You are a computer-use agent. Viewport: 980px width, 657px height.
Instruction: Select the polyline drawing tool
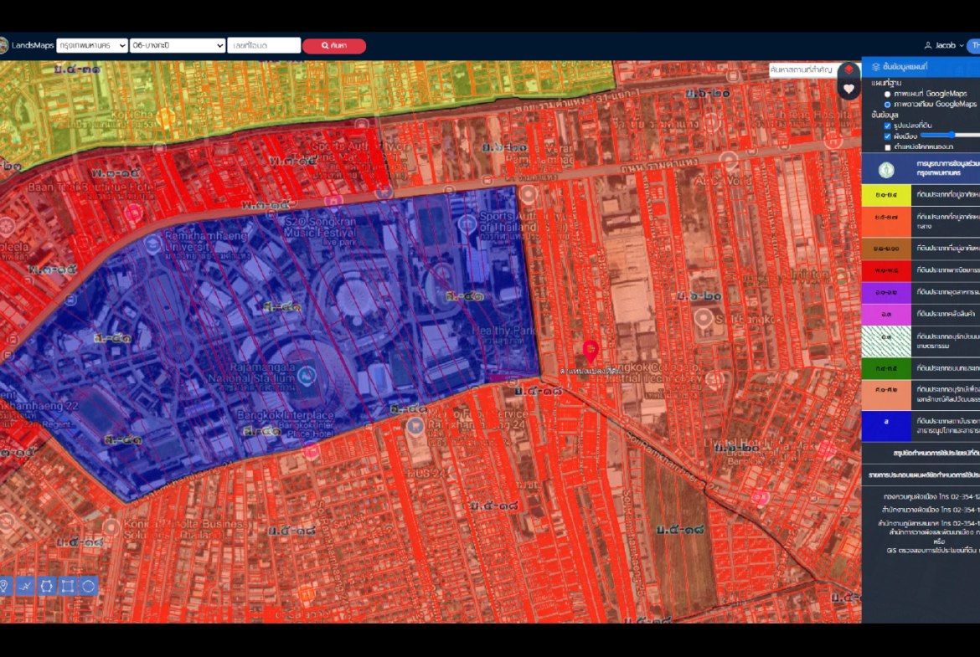coord(25,586)
